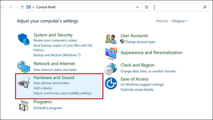Image resolution: width=213 pixels, height=120 pixels.
Task: Click the Hardware and Sound printer icon
Action: 24,83
